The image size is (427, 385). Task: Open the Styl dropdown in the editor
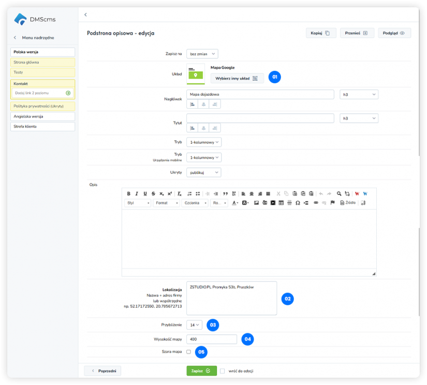click(138, 203)
